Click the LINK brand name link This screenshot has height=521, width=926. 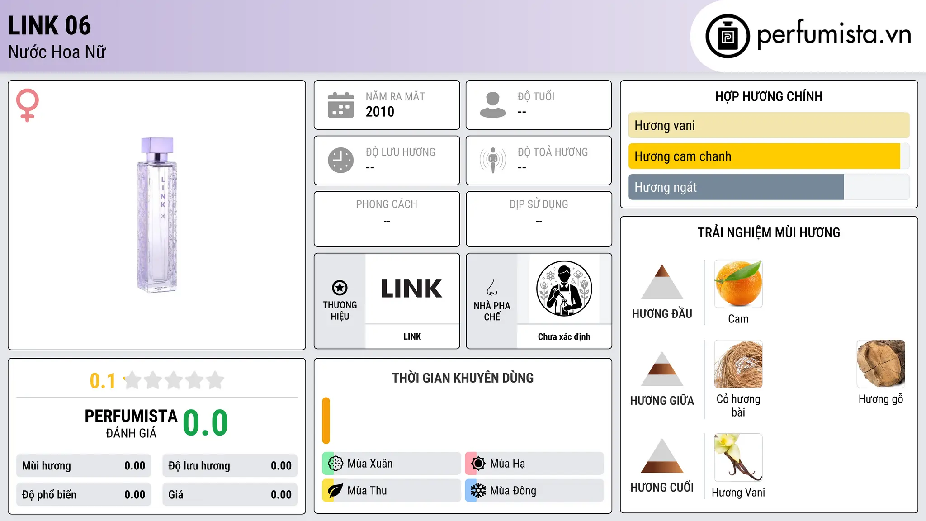[412, 336]
